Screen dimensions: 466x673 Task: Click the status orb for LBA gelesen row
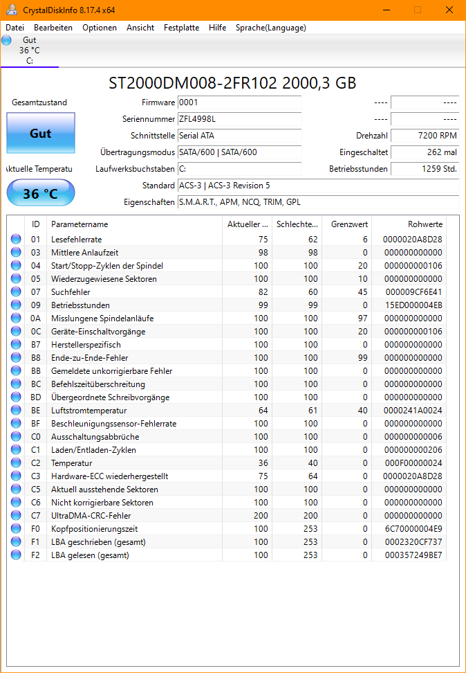(x=16, y=555)
